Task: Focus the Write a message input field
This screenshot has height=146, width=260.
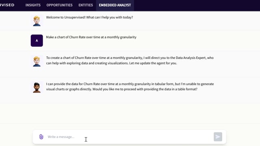Action: [x=129, y=137]
